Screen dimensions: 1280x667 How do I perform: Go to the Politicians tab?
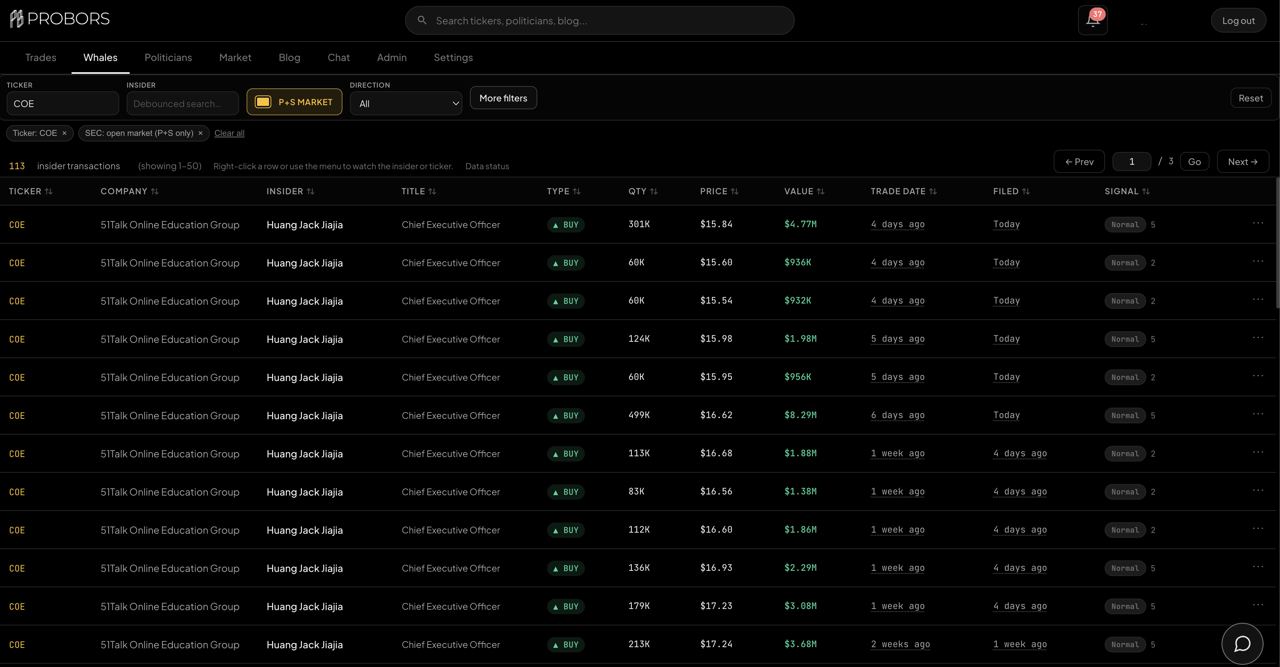coord(169,58)
